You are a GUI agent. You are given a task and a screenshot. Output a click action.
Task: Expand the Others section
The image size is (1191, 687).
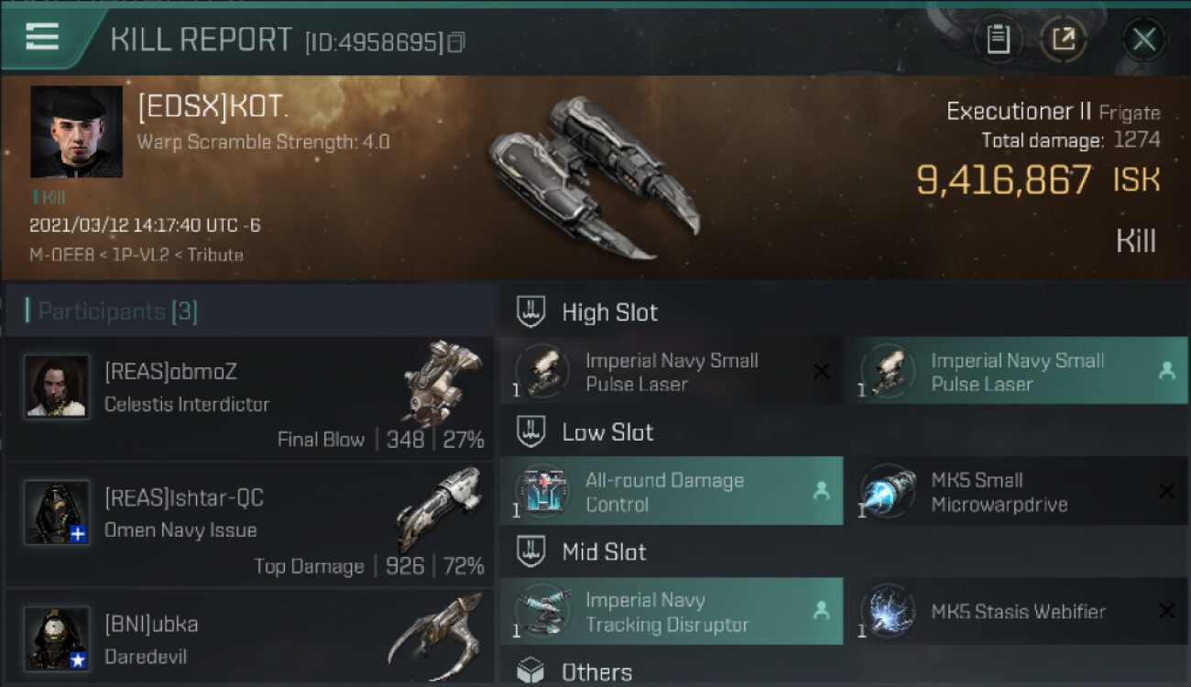[843, 671]
